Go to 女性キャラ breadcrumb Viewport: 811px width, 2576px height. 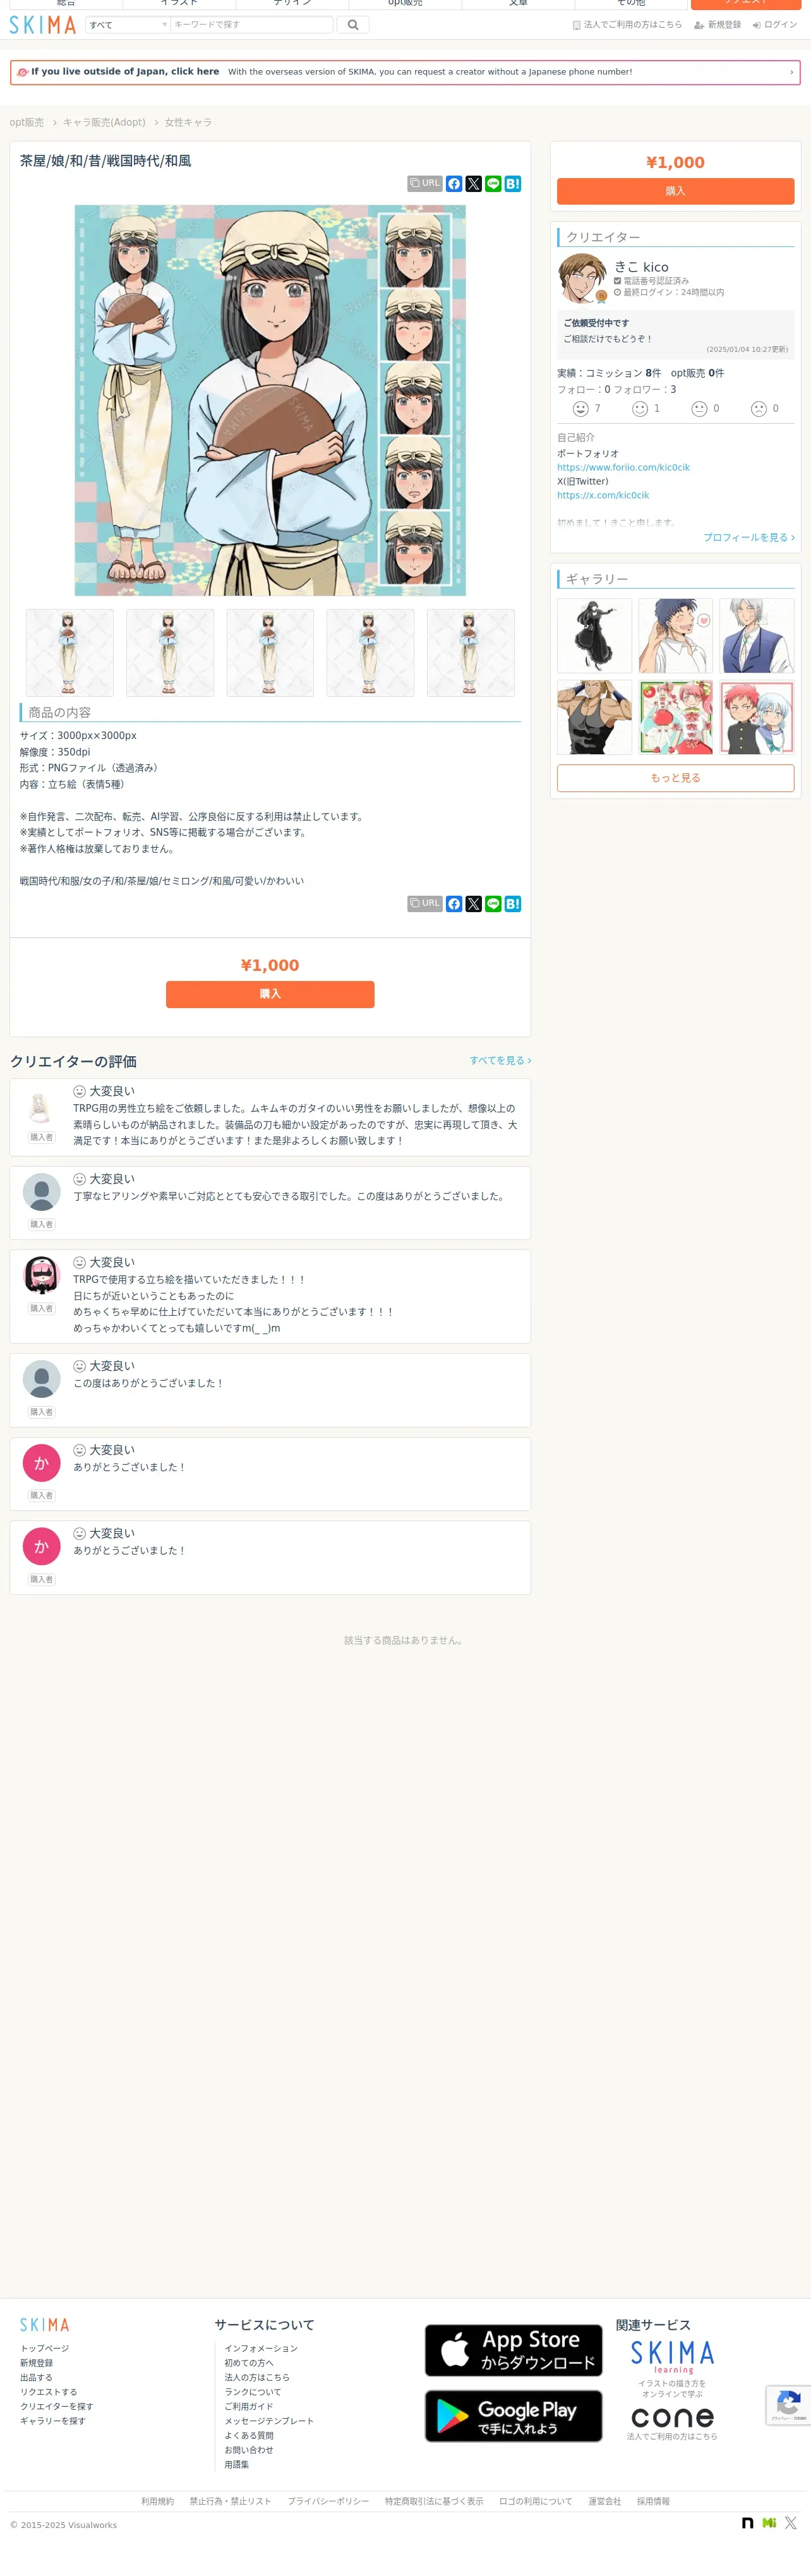click(x=188, y=122)
